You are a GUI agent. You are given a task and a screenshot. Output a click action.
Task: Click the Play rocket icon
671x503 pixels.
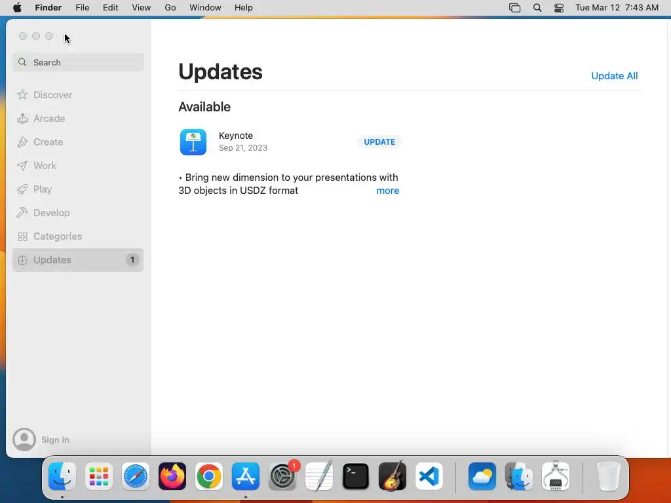click(22, 189)
